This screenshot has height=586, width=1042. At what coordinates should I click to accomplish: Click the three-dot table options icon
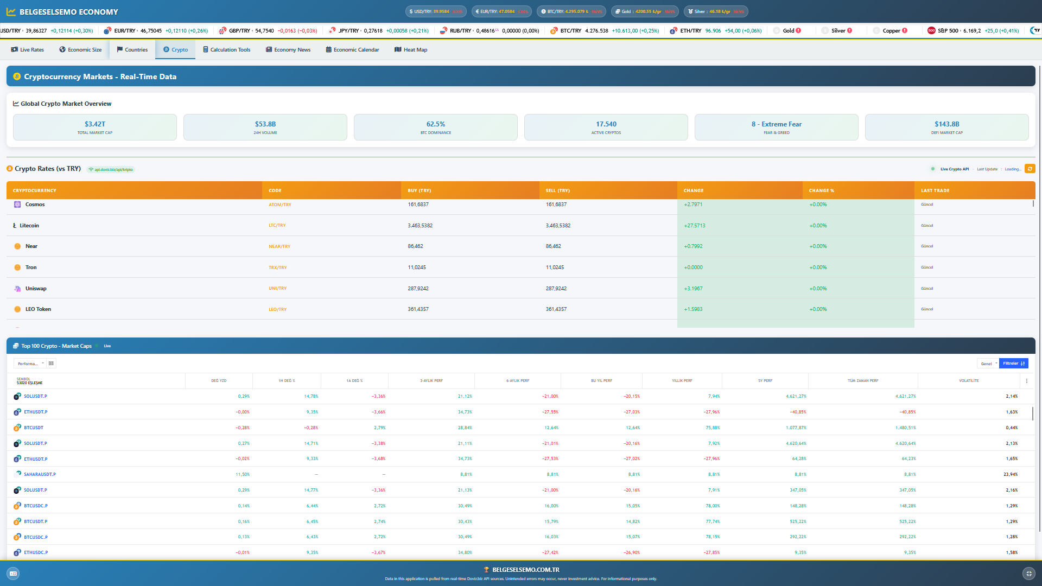point(1026,381)
